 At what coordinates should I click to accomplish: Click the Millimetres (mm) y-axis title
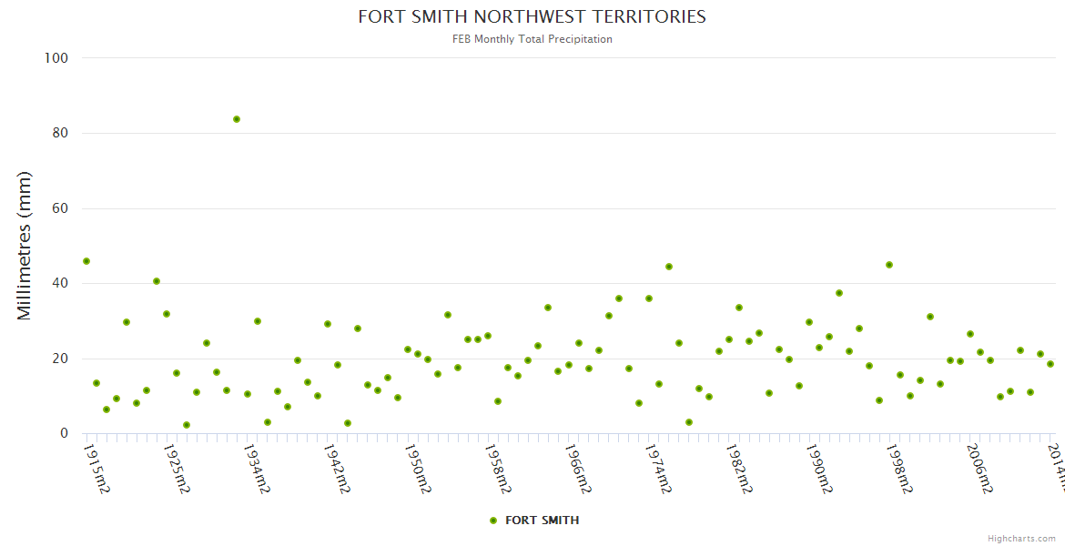coord(25,246)
